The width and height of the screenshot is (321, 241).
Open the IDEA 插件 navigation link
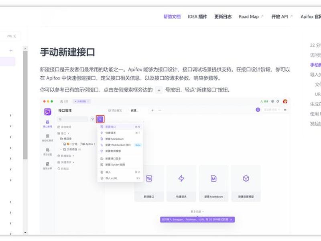pos(197,16)
